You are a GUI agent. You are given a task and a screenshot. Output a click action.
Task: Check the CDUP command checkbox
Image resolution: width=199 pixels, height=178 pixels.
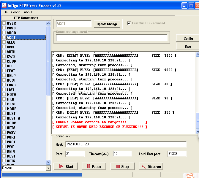click(x=4, y=61)
